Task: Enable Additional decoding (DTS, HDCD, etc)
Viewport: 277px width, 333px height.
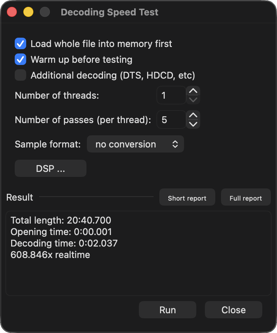Action: (20, 75)
